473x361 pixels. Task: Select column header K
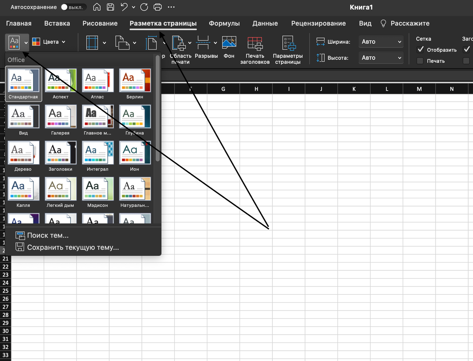tap(354, 89)
